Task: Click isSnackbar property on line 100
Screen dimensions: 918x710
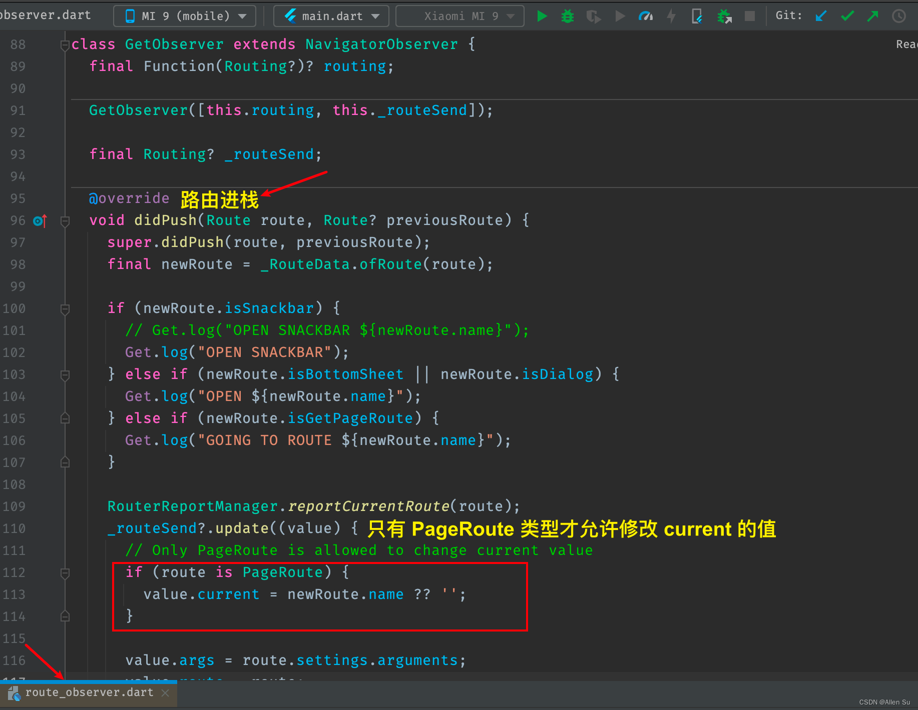Action: 269,308
